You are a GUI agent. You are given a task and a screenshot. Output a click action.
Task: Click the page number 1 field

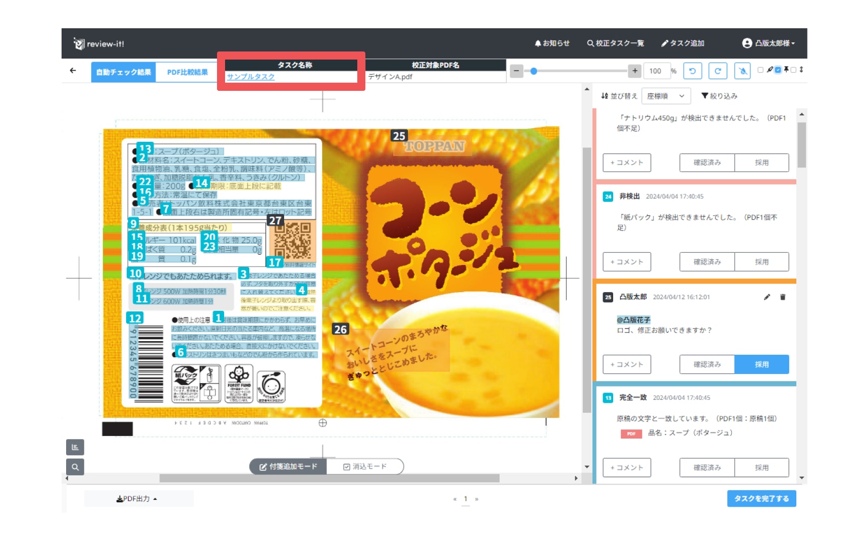tap(465, 499)
